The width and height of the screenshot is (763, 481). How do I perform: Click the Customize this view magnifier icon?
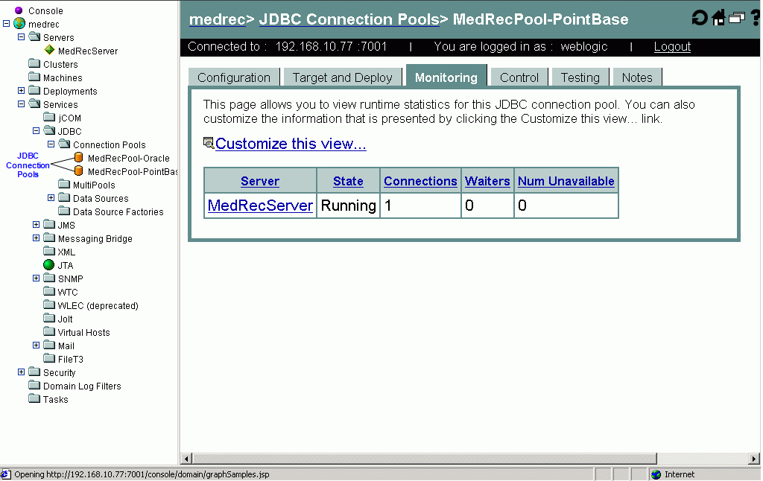[209, 143]
